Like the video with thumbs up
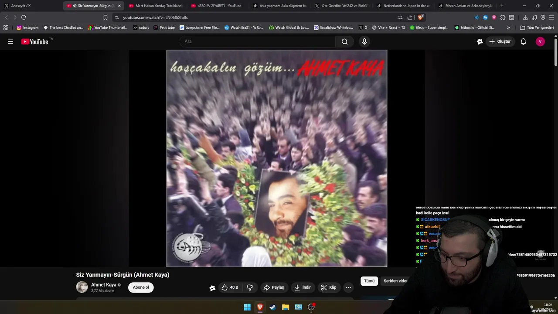 [230, 287]
